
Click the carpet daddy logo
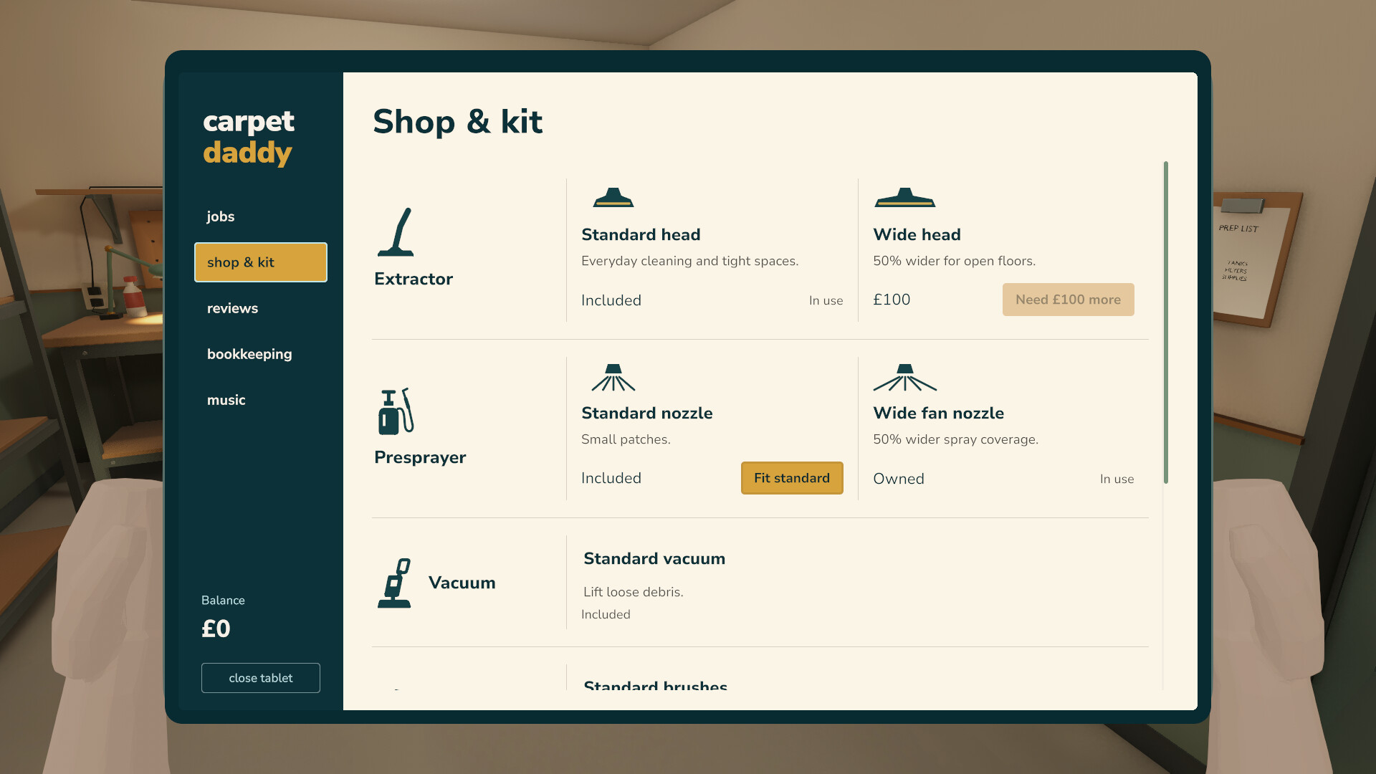click(x=248, y=137)
